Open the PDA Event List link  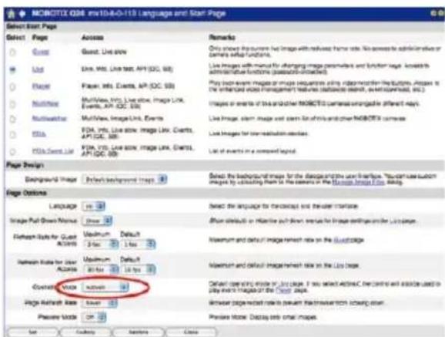point(53,151)
